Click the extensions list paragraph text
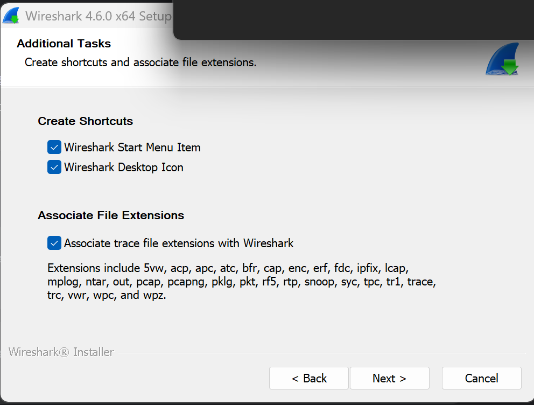The image size is (534, 405). [241, 282]
